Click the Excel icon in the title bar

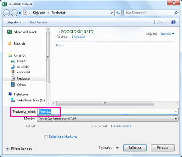point(5,4)
